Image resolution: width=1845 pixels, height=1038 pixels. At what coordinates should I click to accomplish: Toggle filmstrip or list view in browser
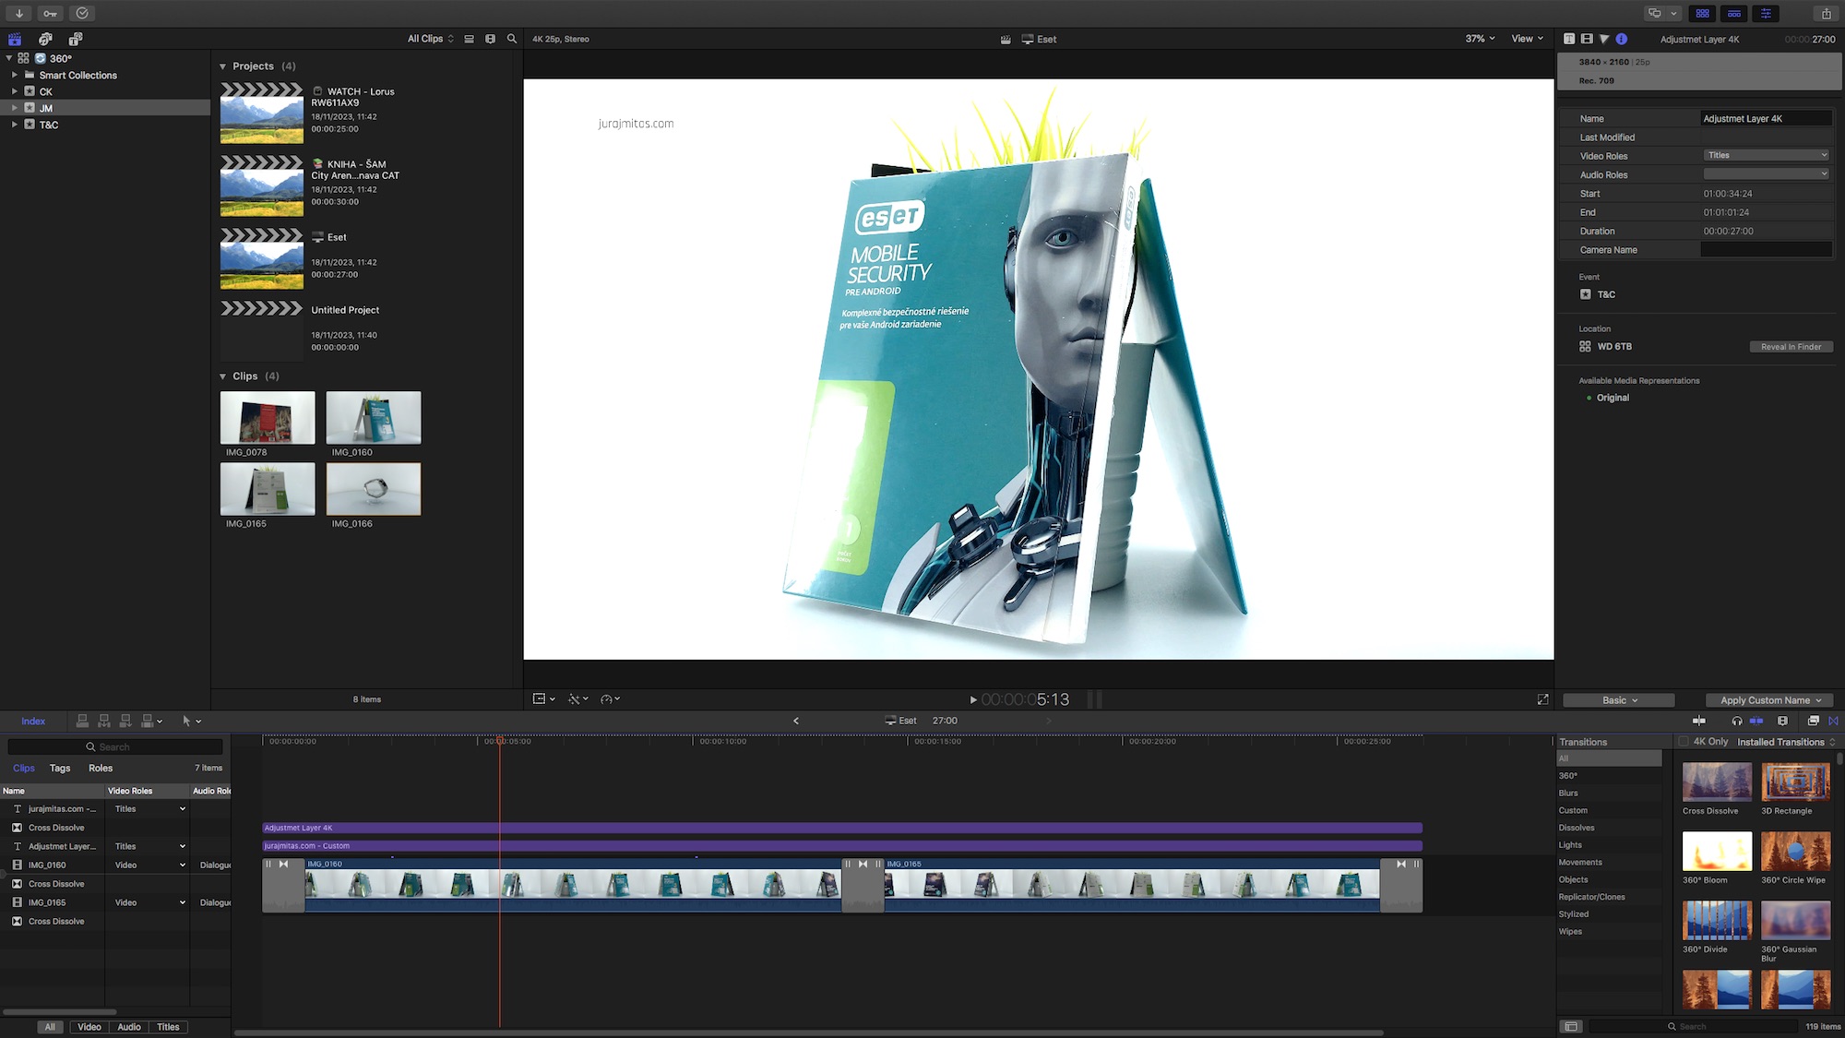pyautogui.click(x=469, y=39)
